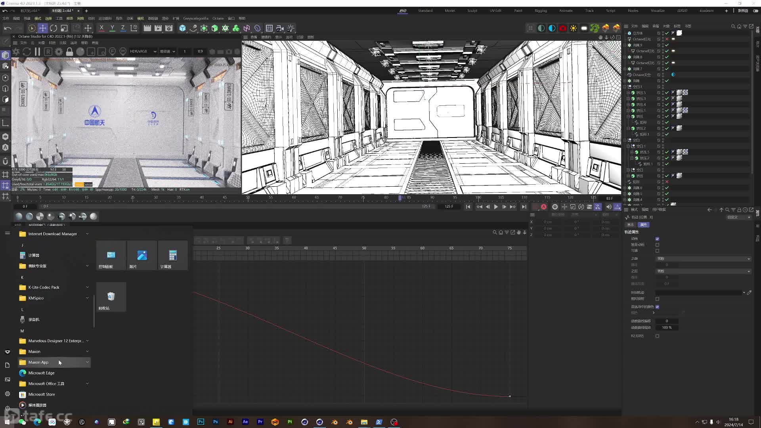Open the Camera object icon in toolbar
This screenshot has height=428, width=761.
click(280, 28)
